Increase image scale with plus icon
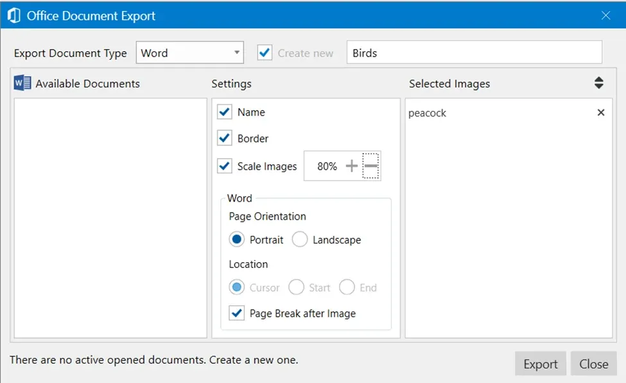The height and width of the screenshot is (383, 626). pos(351,166)
